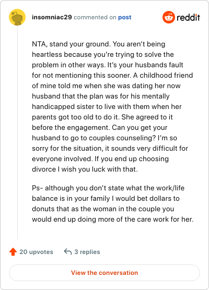Screen dimensions: 209x290
Task: Click the curved reply arrow icon
Action: [x=68, y=251]
